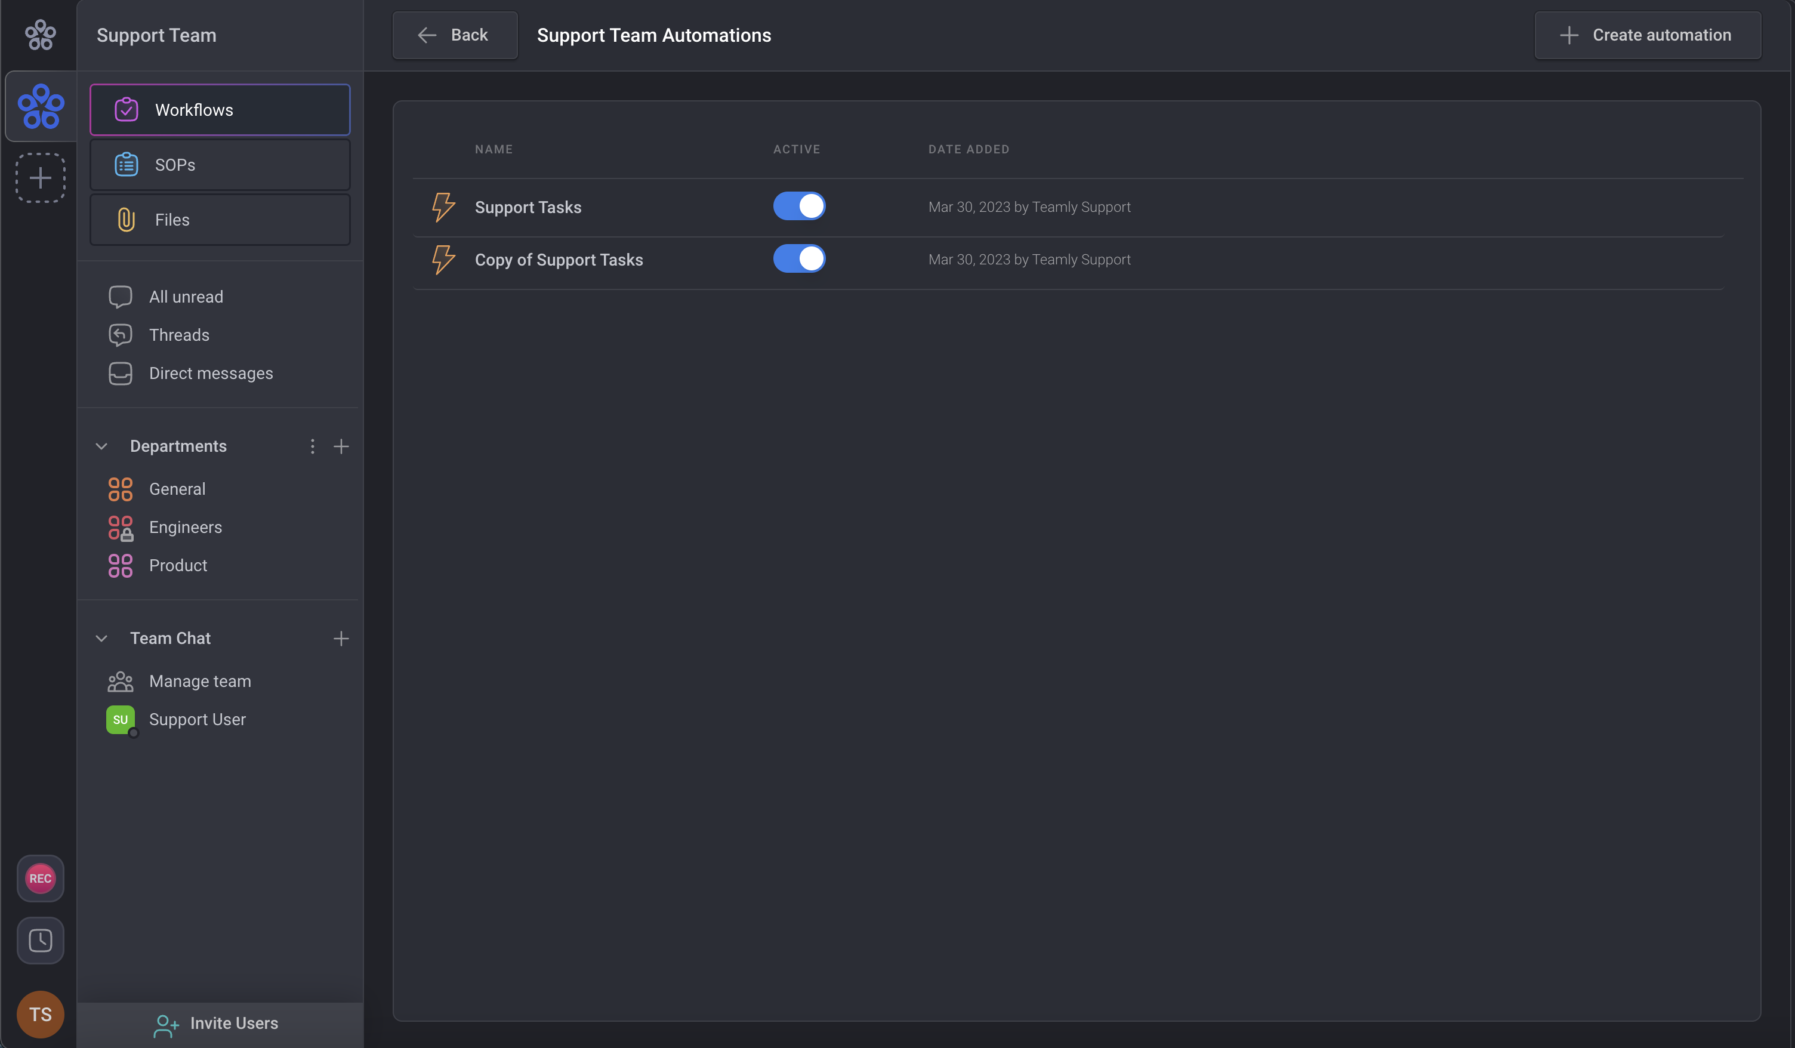Click the dashed add workspace plus icon

[40, 177]
